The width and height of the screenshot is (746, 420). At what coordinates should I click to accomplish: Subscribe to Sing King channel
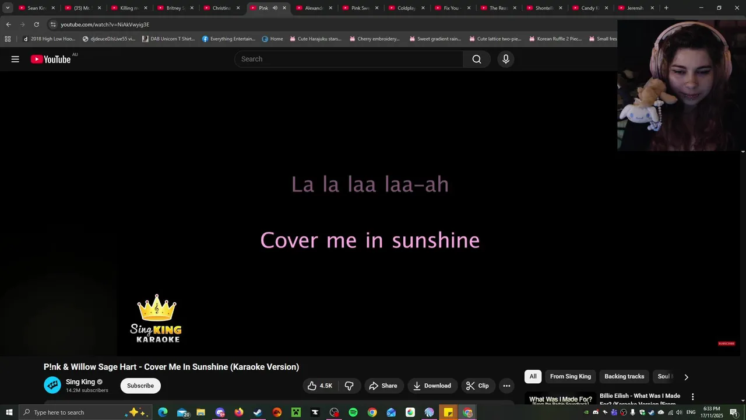[x=140, y=386]
